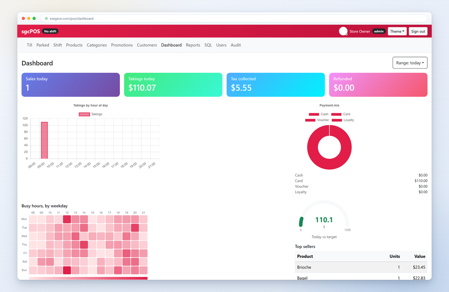Go to the Parked tab
The height and width of the screenshot is (292, 449).
43,45
